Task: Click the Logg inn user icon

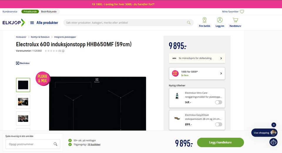Action: [220, 20]
